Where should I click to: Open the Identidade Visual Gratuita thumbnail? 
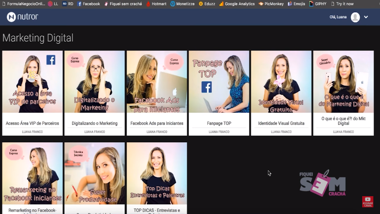281,82
